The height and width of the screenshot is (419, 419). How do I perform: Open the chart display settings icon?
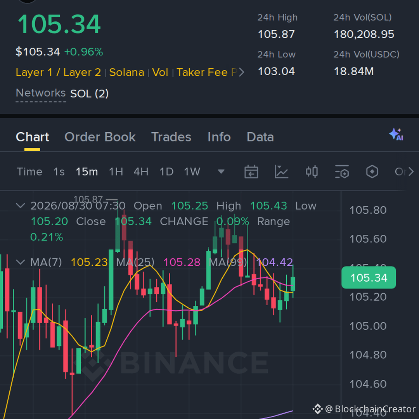(342, 171)
